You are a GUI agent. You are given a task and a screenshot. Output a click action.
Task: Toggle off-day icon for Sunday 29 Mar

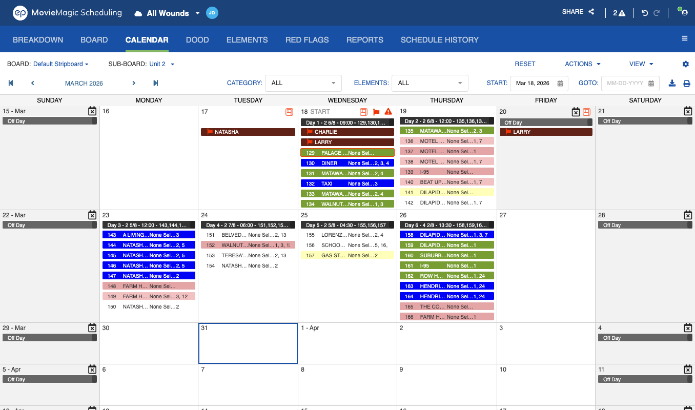92,328
